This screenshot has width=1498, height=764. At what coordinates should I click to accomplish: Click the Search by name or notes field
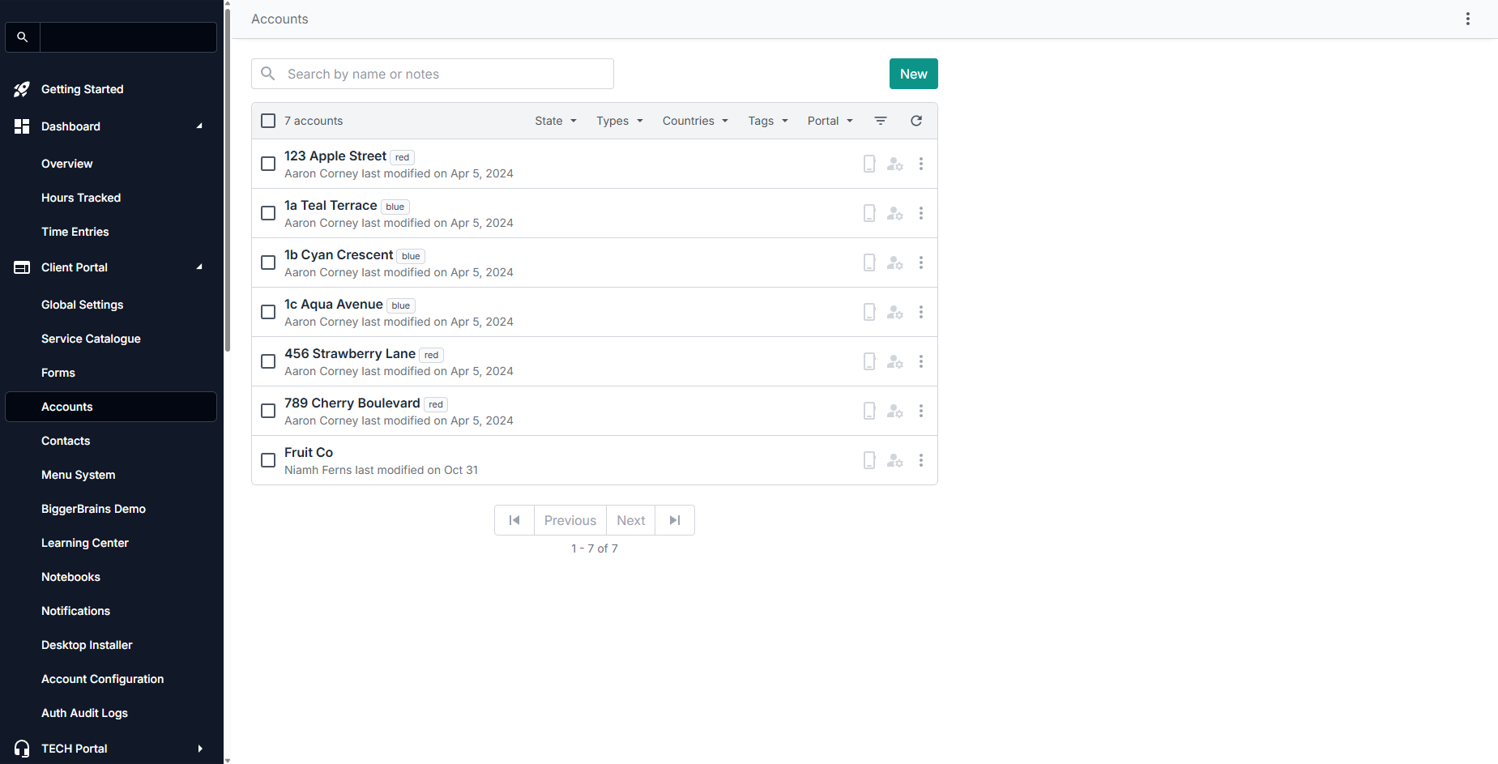[433, 74]
